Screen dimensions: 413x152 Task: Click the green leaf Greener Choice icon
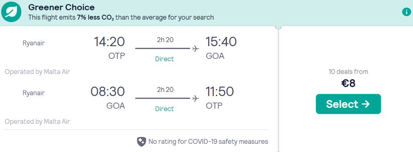coord(11,12)
